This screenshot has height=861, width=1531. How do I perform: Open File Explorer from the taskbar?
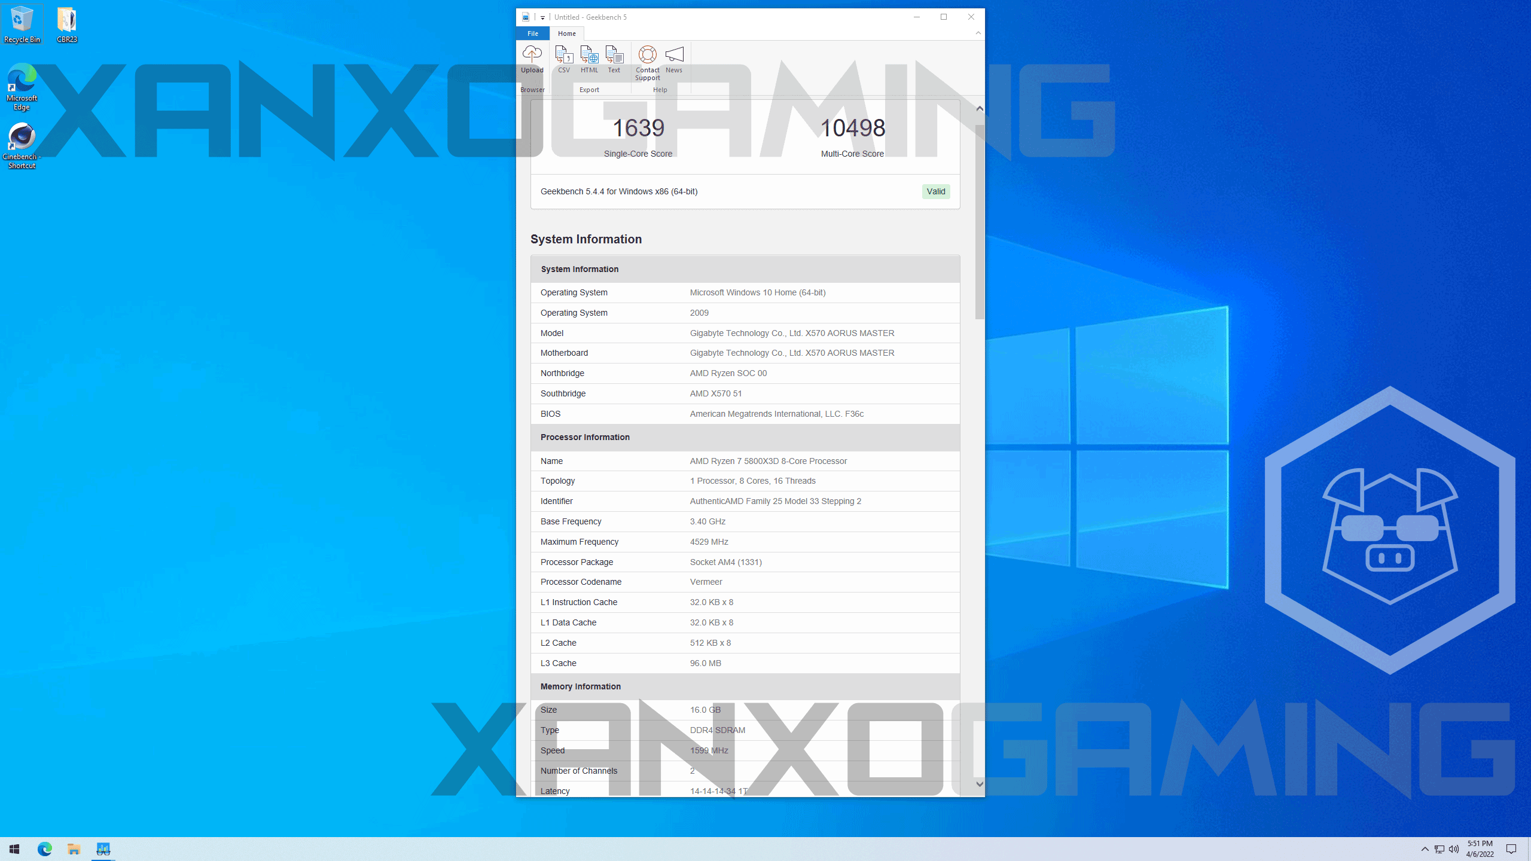click(74, 849)
